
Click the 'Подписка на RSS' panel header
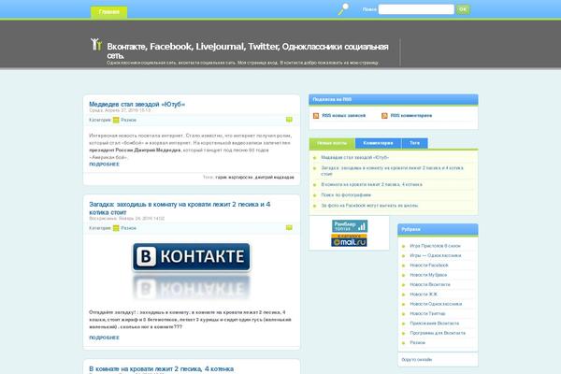394,99
